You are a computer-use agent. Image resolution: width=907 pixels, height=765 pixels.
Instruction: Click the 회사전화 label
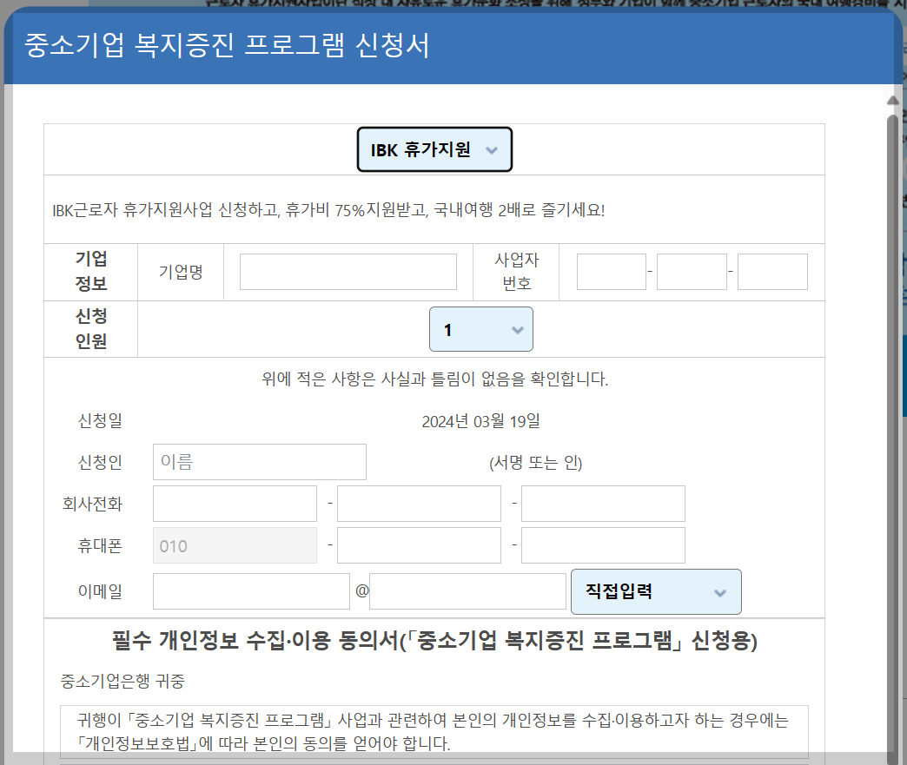[x=93, y=505]
